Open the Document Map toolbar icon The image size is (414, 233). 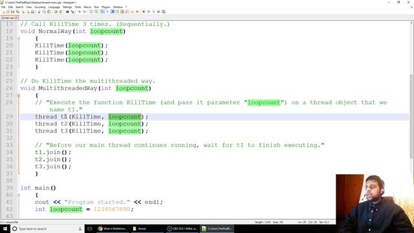(122, 12)
